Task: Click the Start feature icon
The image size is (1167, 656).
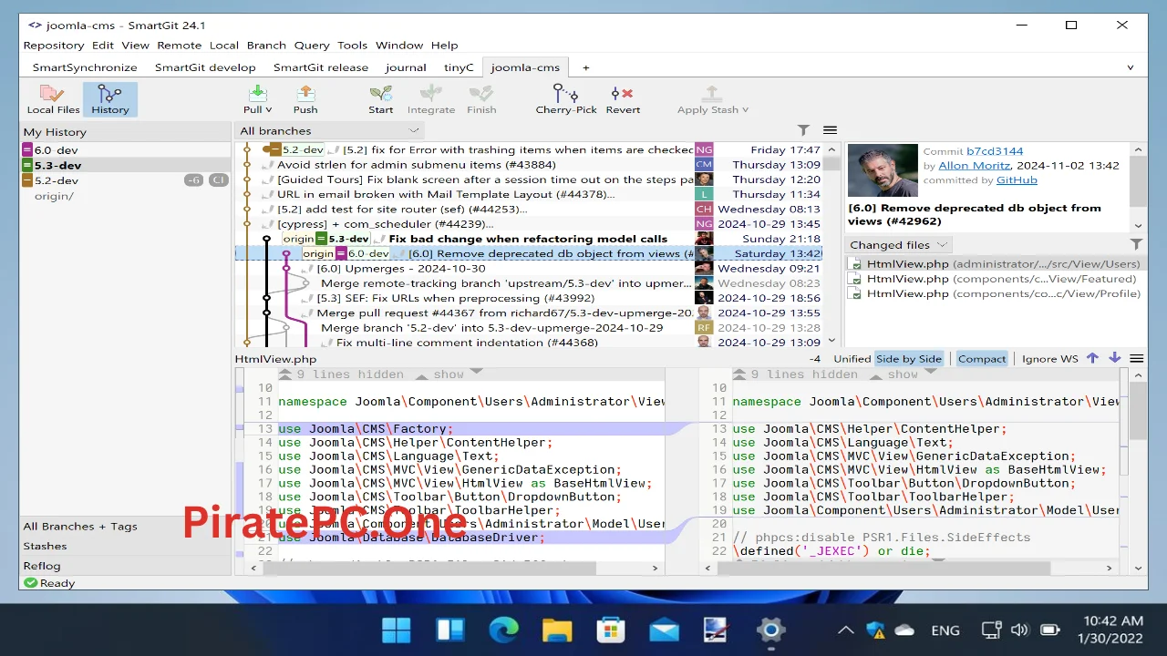Action: point(381,94)
